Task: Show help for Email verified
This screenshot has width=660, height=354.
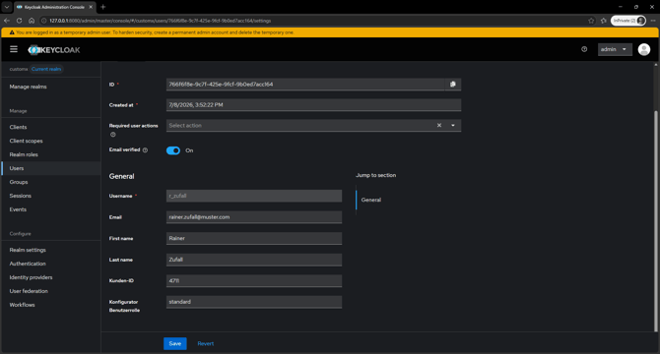Action: 145,149
